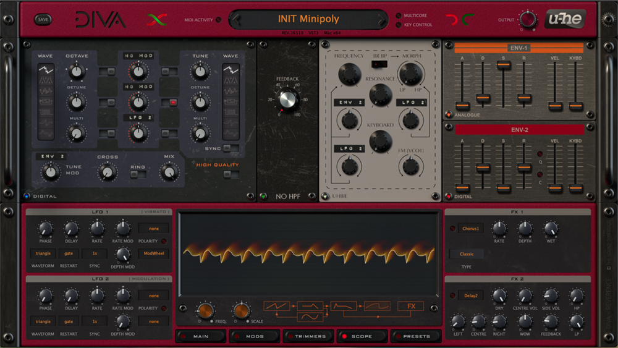Open the Classic chorus type selector

click(x=467, y=254)
